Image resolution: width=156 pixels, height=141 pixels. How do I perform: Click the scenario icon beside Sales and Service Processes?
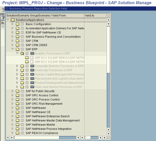[32, 87]
